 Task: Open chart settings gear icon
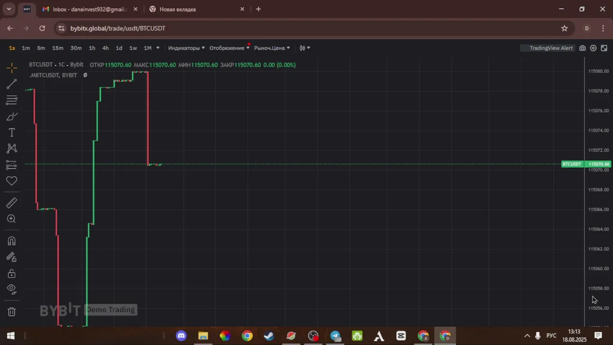pyautogui.click(x=593, y=48)
